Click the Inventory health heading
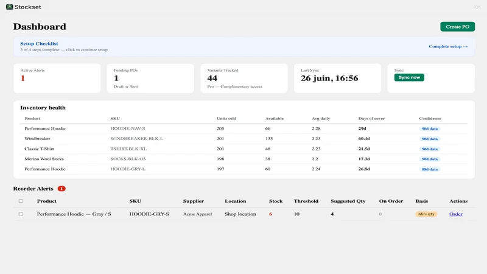487x274 pixels. pos(43,108)
